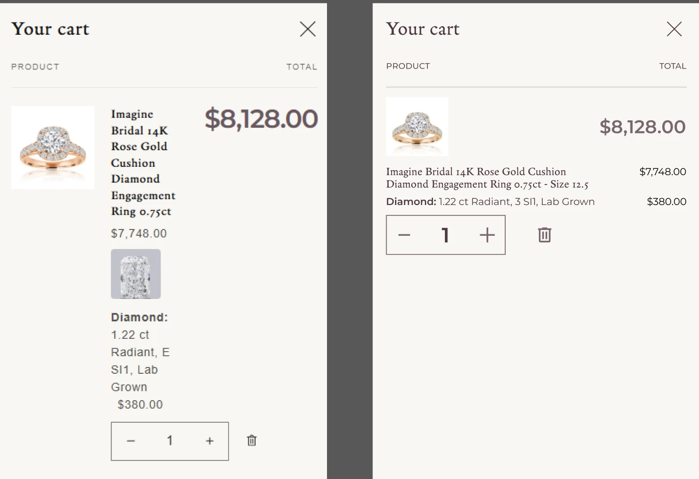Viewport: 699px width, 479px height.
Task: Open the ring thumbnail in the right cart
Action: [x=417, y=127]
